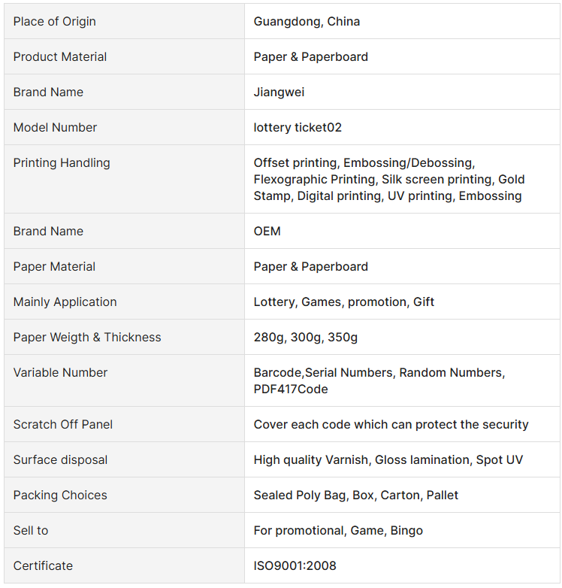Click the Jiangwei brand name value
Viewport: 562px width, 588px height.
[279, 92]
